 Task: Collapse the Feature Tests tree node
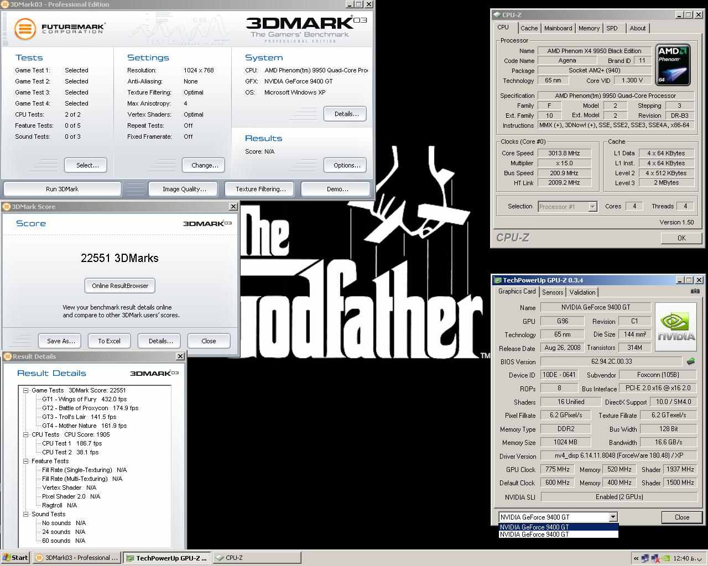pos(25,461)
